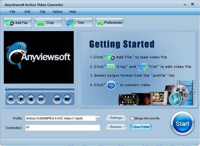200x146 pixels.
Task: Take a snapshot with the camera icon
Action: pos(57,99)
